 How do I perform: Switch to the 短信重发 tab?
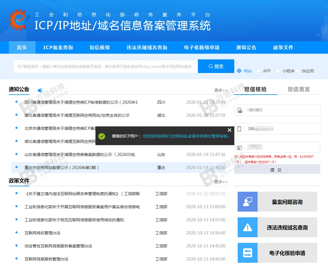(x=298, y=89)
